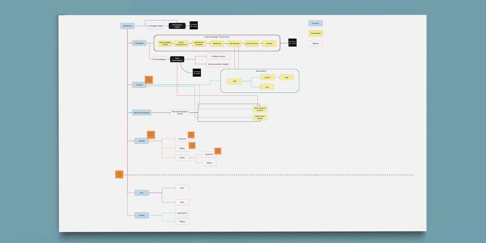
Task: Click the Activate step node
Action: point(269,43)
